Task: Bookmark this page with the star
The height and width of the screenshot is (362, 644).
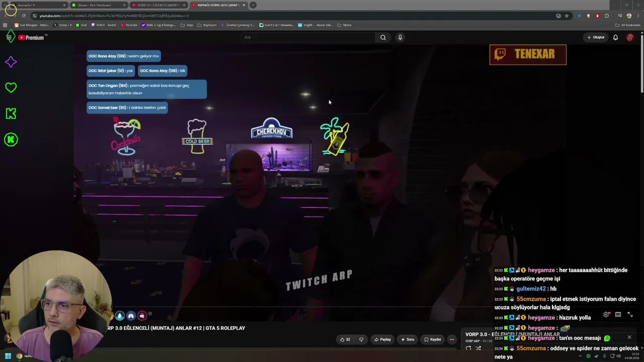Action: click(x=567, y=16)
